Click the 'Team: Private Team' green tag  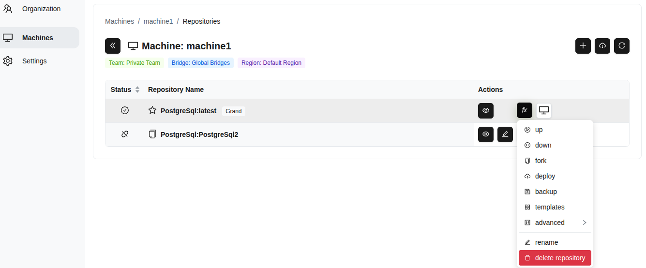click(x=135, y=63)
